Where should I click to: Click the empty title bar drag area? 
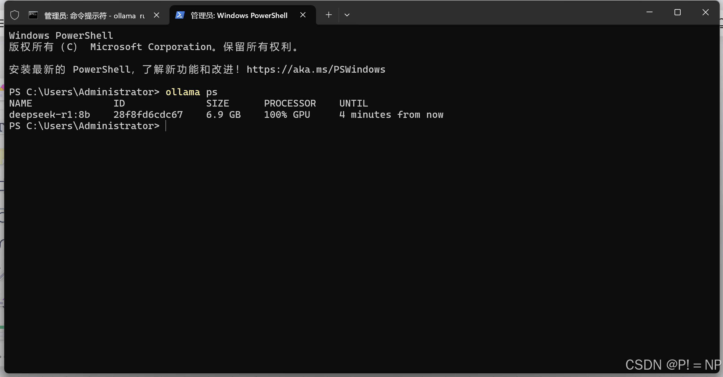click(488, 14)
